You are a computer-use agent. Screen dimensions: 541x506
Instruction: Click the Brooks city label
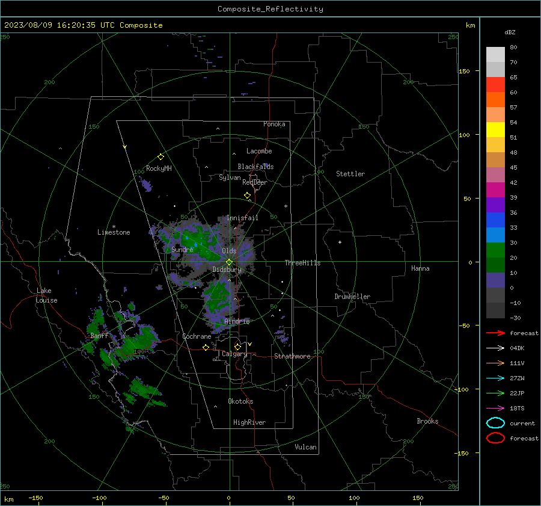click(427, 421)
